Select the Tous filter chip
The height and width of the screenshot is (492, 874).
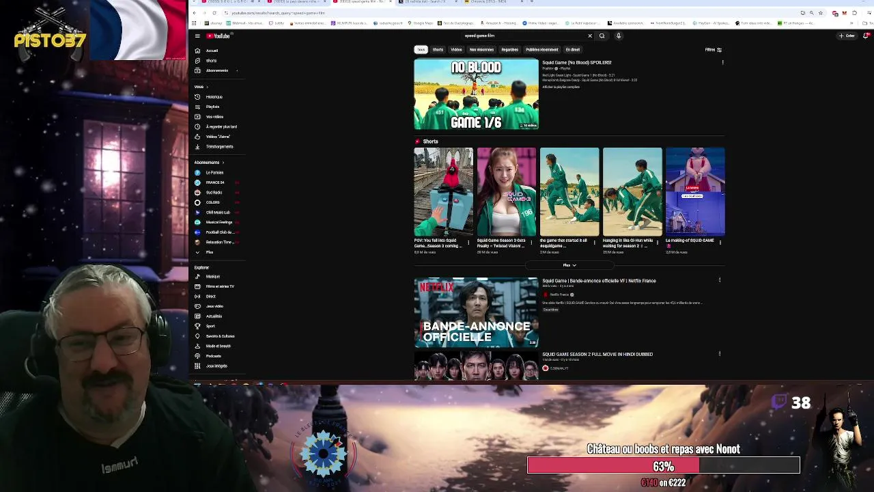(x=421, y=49)
